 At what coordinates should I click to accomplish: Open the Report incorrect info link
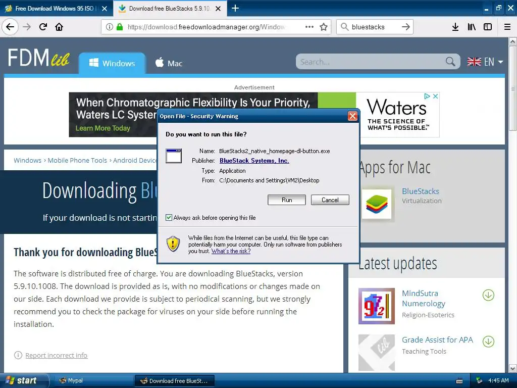57,355
